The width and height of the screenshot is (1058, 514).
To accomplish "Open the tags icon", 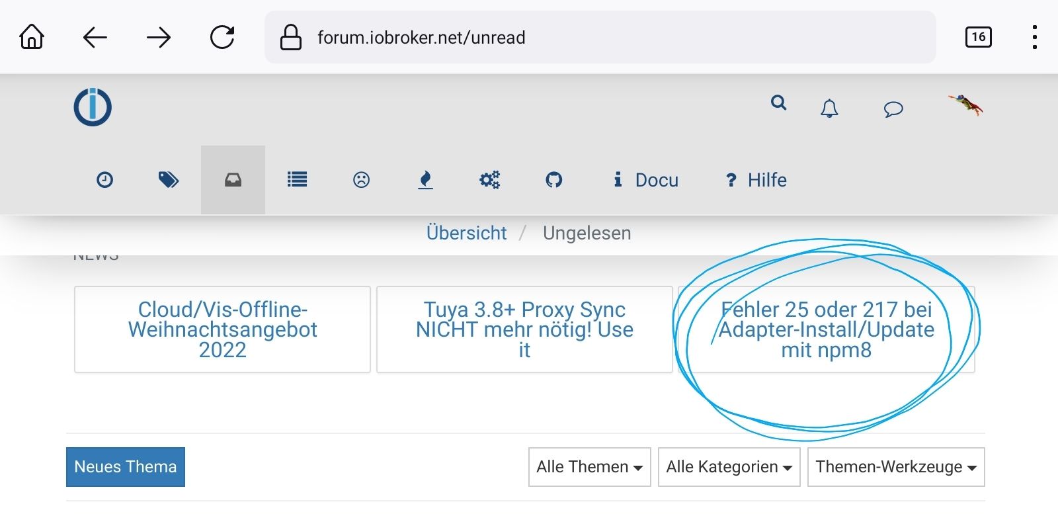I will click(168, 180).
